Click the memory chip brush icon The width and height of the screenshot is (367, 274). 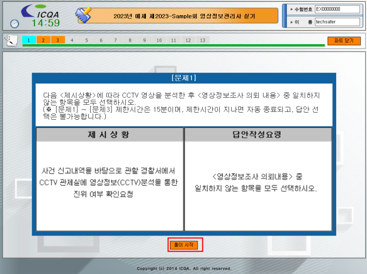coord(84,15)
